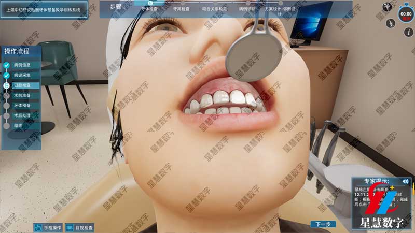Select the dental probe tool icon

391,23
